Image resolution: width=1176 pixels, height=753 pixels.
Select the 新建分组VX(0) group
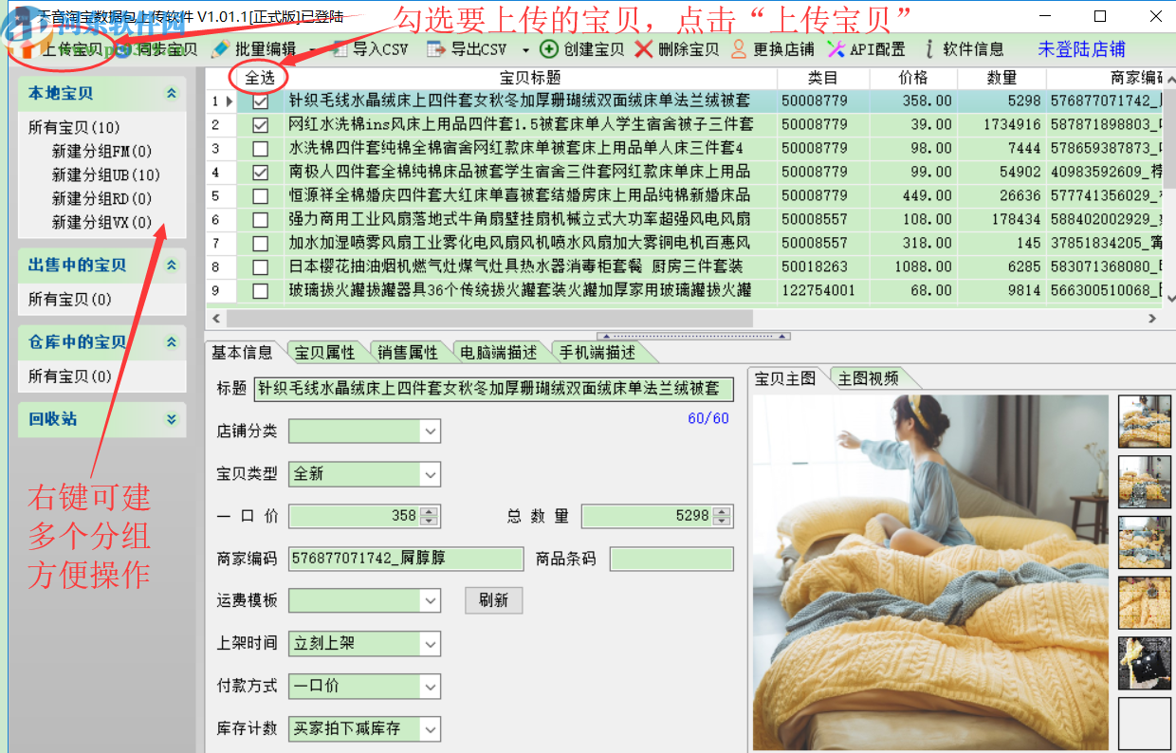coord(102,222)
